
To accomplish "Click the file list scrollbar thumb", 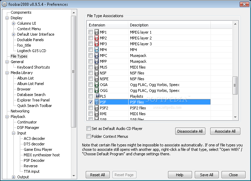I will pos(235,85).
